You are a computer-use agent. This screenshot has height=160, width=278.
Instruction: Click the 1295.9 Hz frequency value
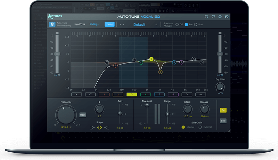pos(66,127)
